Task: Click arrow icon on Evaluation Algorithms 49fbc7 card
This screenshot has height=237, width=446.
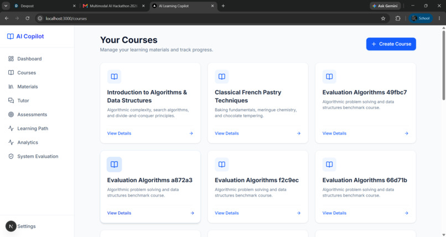Action: coord(407,133)
